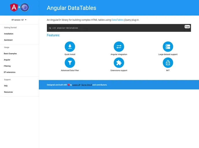
Task: Click the Quick Install download icon
Action: click(70, 47)
